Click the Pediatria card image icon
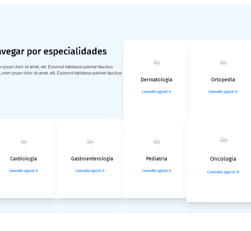 coord(156,142)
